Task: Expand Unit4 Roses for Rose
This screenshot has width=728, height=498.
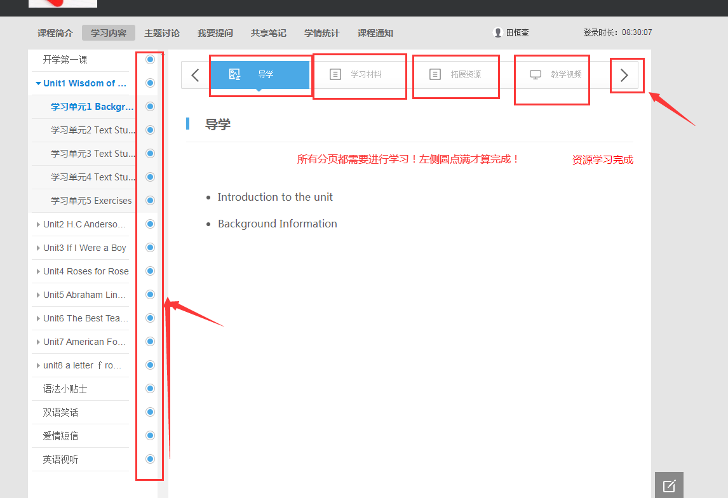Action: coord(39,272)
